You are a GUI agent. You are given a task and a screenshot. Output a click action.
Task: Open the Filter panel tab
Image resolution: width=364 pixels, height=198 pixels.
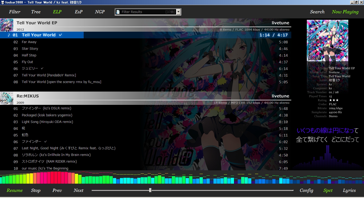click(15, 12)
